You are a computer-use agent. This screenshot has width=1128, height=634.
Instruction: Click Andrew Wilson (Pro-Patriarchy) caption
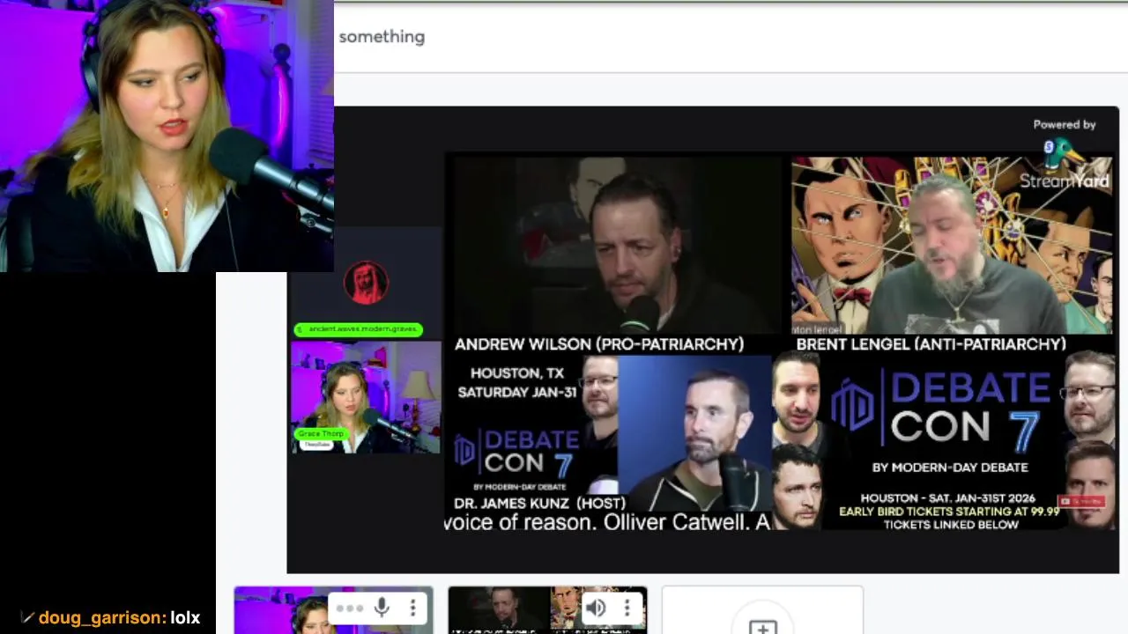click(599, 344)
